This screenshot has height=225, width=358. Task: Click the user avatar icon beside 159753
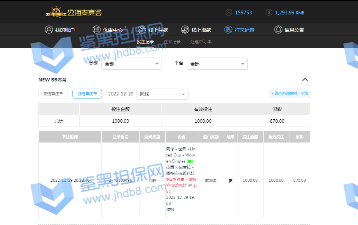click(229, 12)
